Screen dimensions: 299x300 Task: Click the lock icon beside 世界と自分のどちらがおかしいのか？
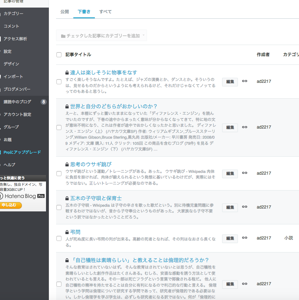tap(67, 107)
